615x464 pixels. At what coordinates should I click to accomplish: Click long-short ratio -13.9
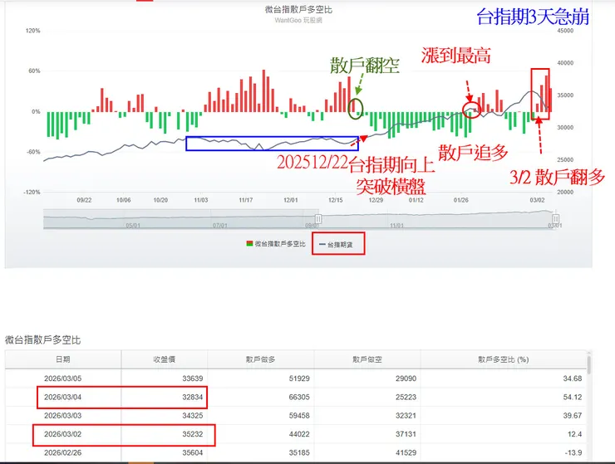573,452
